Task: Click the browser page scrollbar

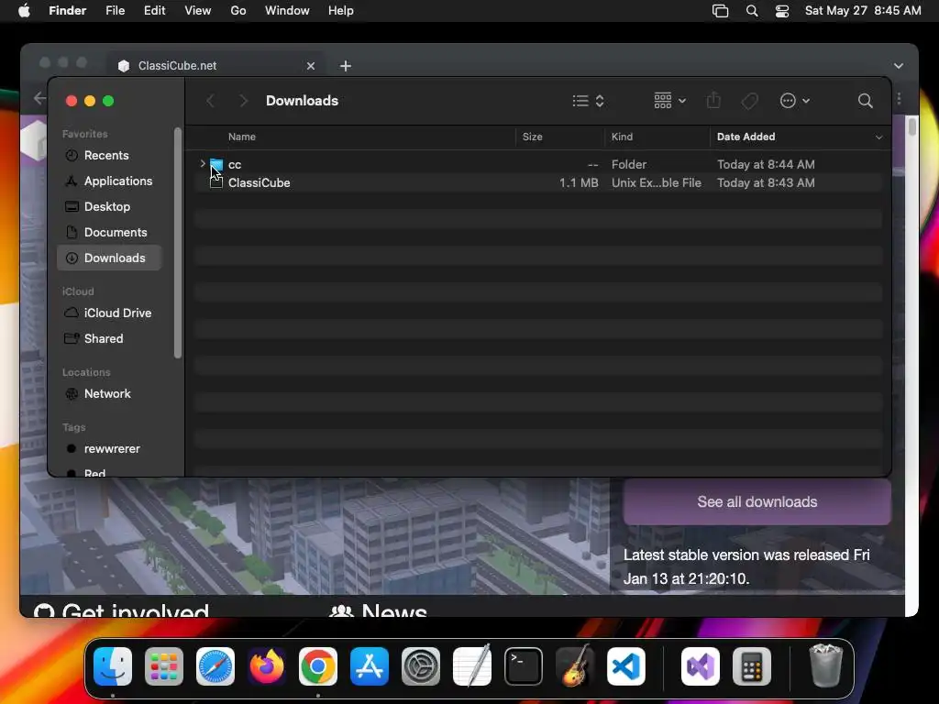Action: [x=912, y=126]
